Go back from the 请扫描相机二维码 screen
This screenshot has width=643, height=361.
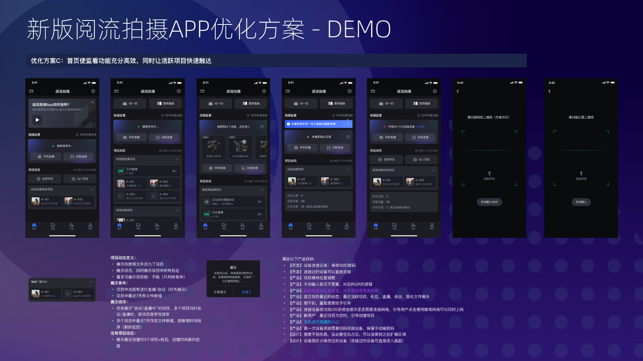[458, 91]
